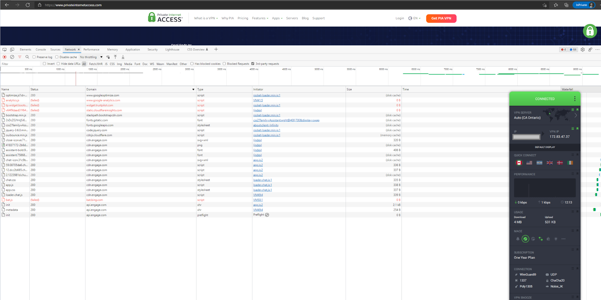Add this page to favorites

tap(545, 5)
